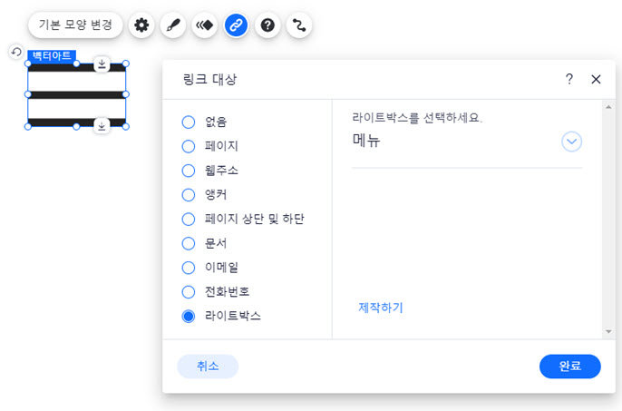The width and height of the screenshot is (622, 411).
Task: Click the middle black bar of the shape
Action: tap(76, 95)
